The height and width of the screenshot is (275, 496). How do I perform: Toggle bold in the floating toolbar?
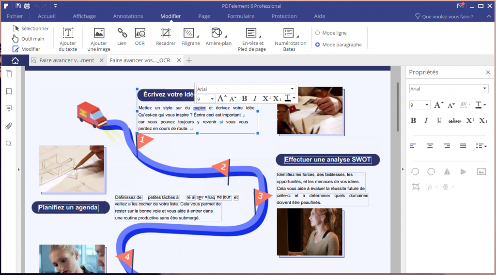[x=244, y=99]
